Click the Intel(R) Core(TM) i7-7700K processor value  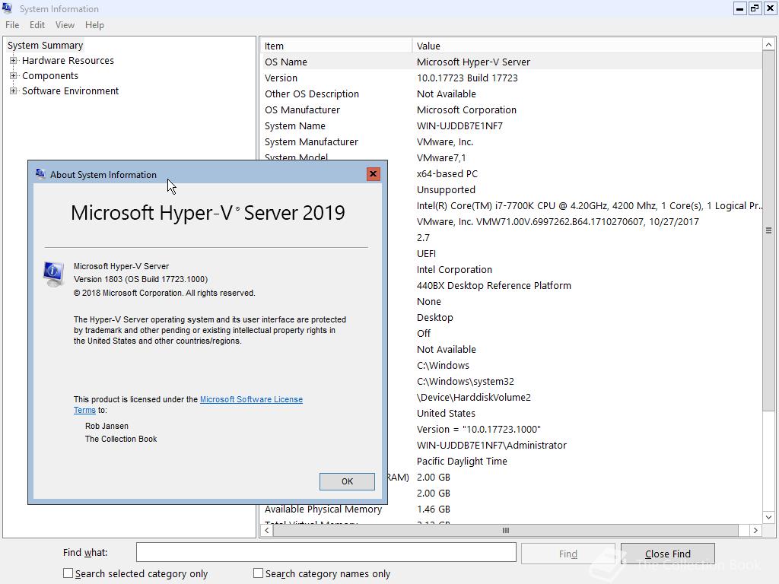pos(589,205)
